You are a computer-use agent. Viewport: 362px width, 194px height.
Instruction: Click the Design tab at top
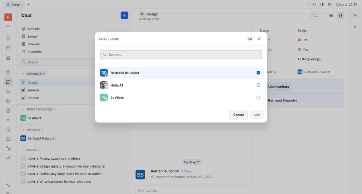[x=14, y=4]
